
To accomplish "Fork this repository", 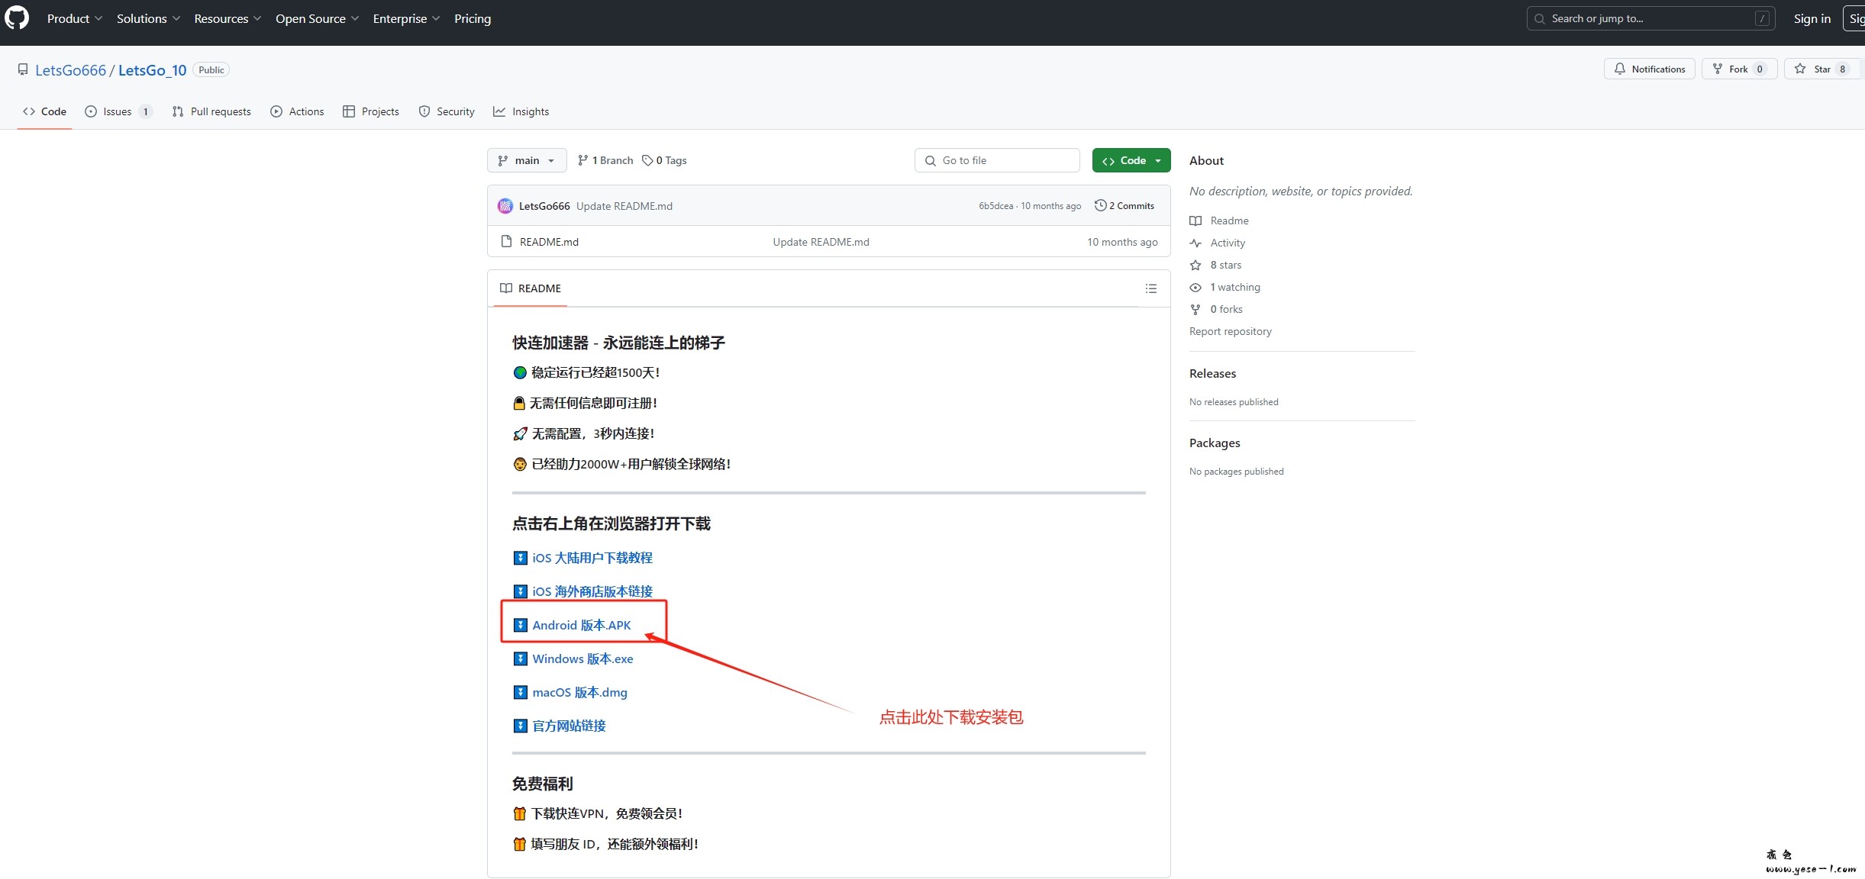I will click(1738, 69).
